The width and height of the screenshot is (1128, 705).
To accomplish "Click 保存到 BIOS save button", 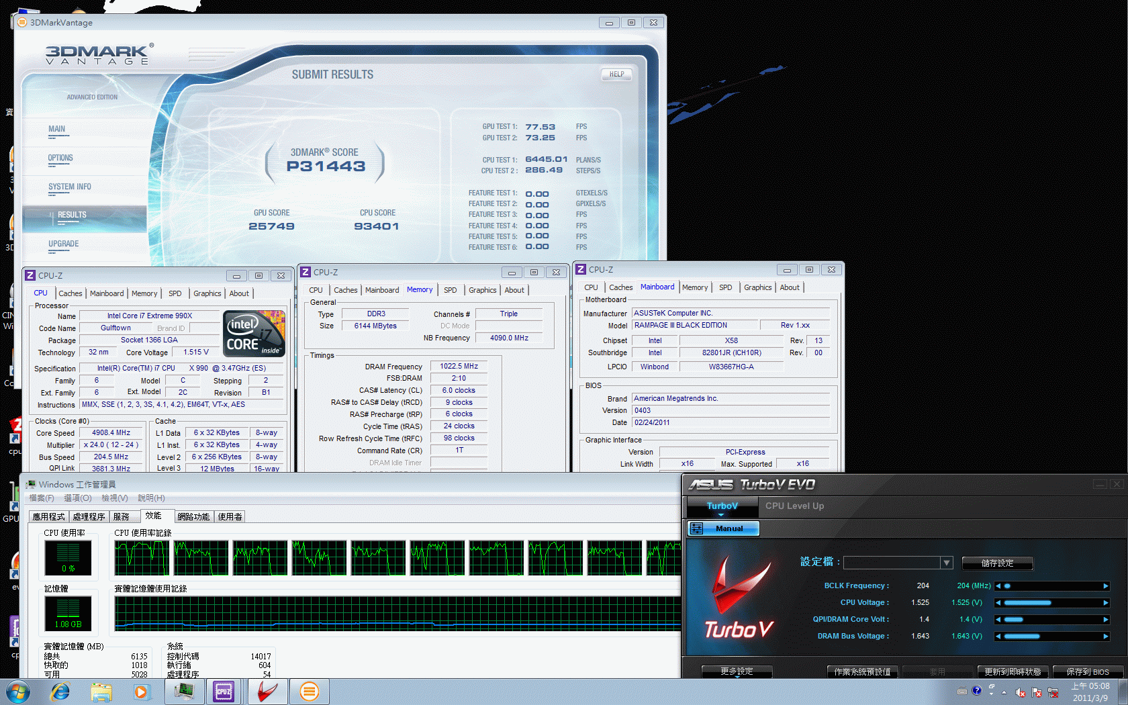I will 1088,671.
